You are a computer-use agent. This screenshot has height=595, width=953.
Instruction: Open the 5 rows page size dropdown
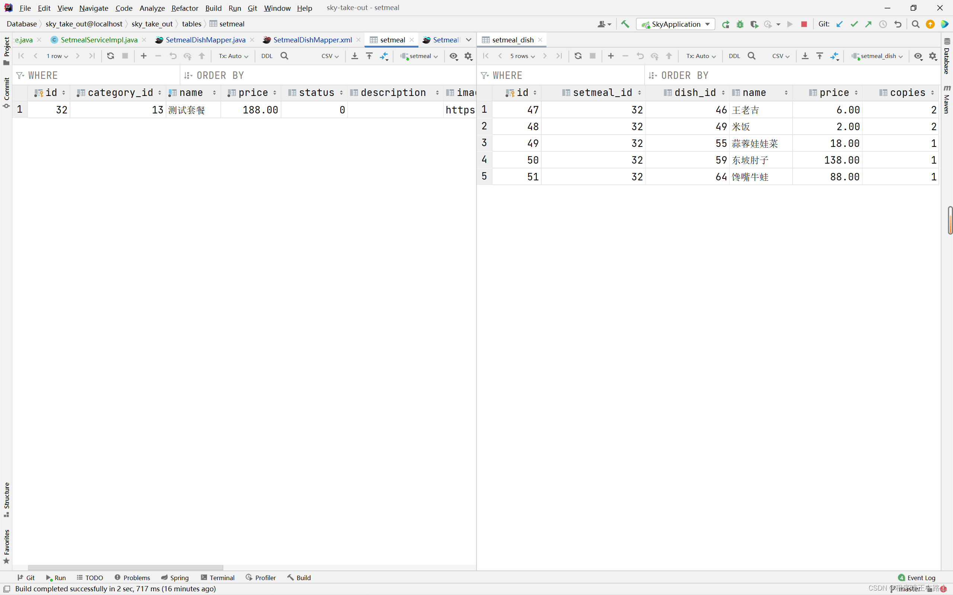522,56
